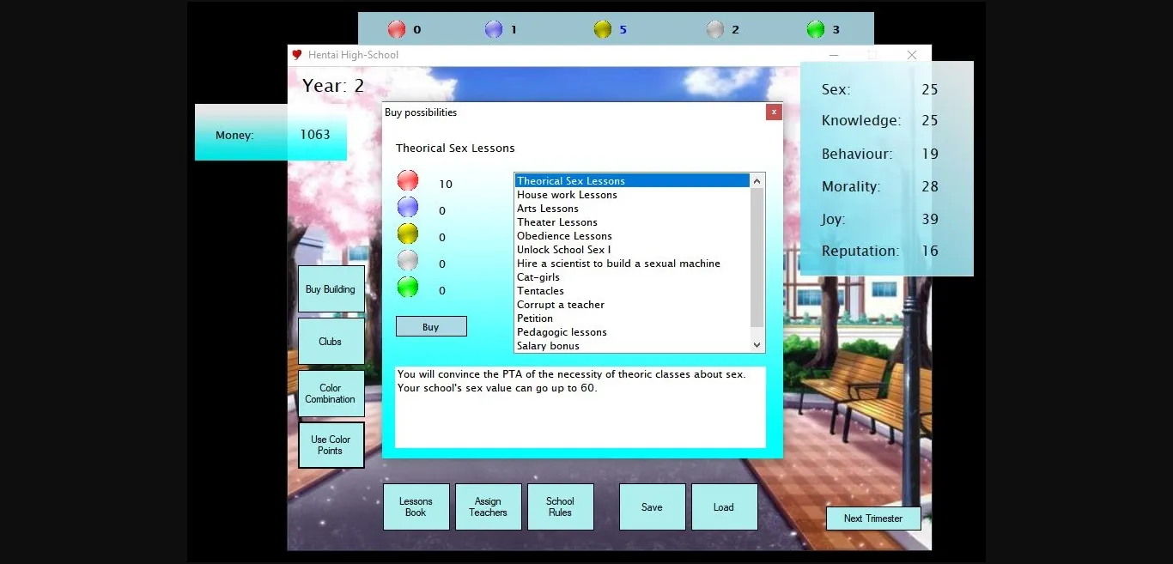Select the yellow orb showing 5 points
This screenshot has width=1173, height=564.
coord(603,28)
